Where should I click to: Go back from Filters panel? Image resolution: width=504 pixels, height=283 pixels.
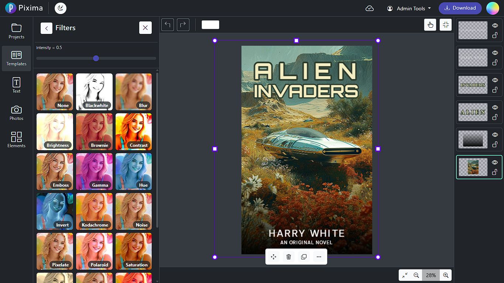pos(47,28)
